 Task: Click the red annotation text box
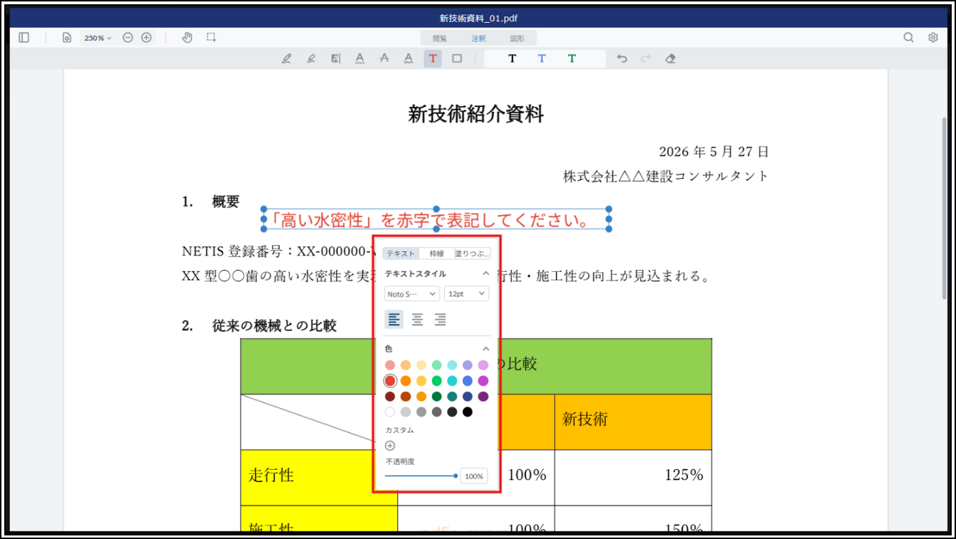(x=436, y=219)
